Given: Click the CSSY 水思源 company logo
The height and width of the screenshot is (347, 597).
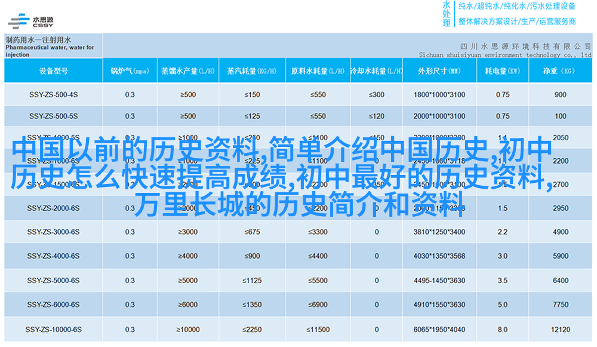Looking at the screenshot, I should coord(31,19).
